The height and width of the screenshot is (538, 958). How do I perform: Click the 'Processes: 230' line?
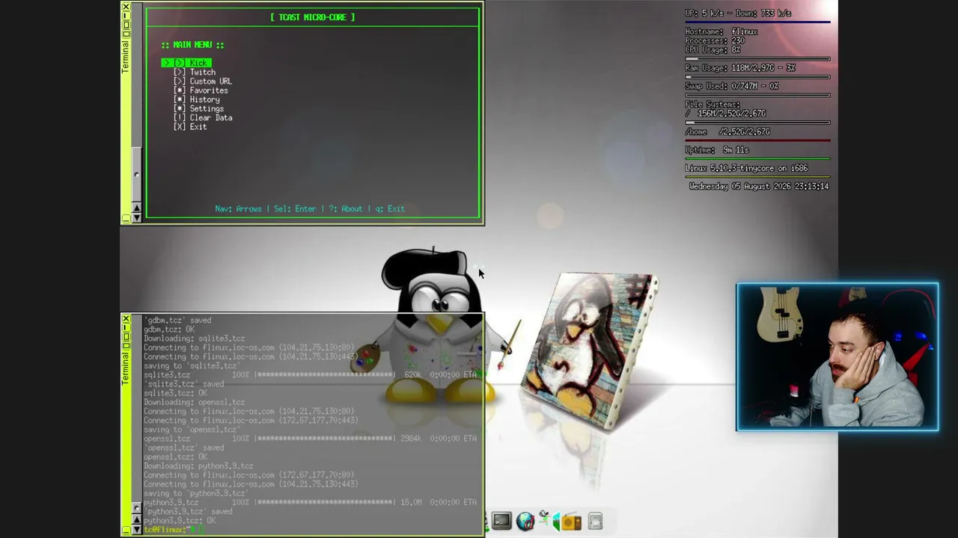[715, 41]
